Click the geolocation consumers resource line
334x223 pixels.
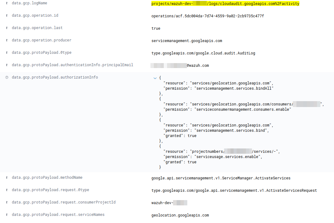244,104
